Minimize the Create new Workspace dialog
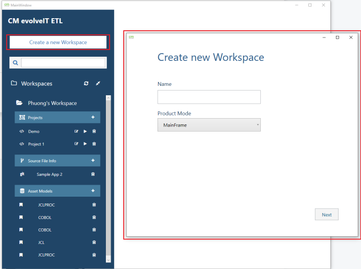 (x=324, y=37)
